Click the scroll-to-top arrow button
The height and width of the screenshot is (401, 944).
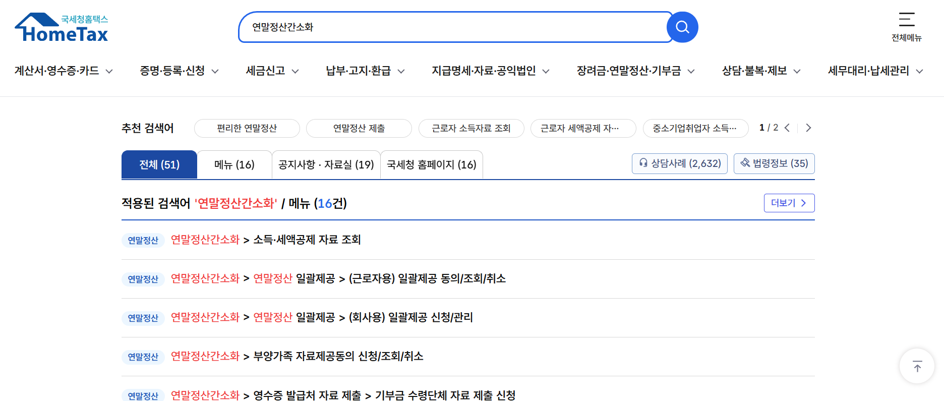click(917, 366)
